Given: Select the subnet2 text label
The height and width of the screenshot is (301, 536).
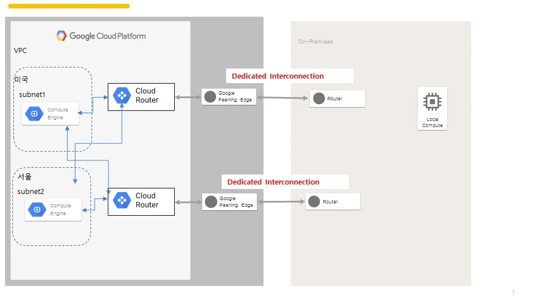Looking at the screenshot, I should pos(31,191).
